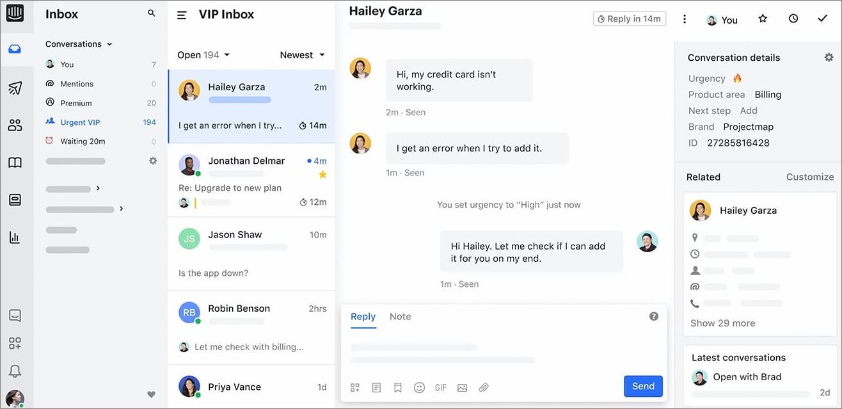Change the Newest sort order dropdown
The width and height of the screenshot is (842, 409).
[x=303, y=55]
